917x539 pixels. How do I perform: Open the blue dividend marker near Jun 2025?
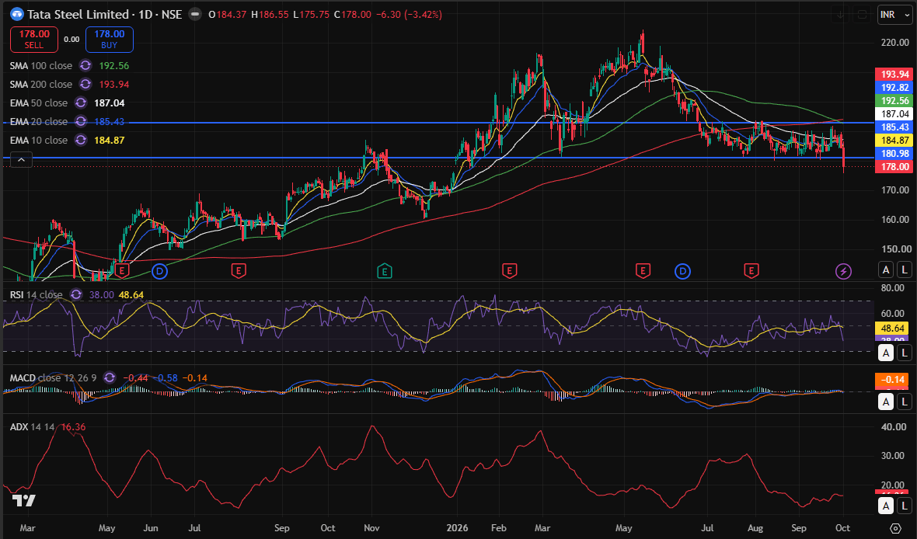click(159, 271)
